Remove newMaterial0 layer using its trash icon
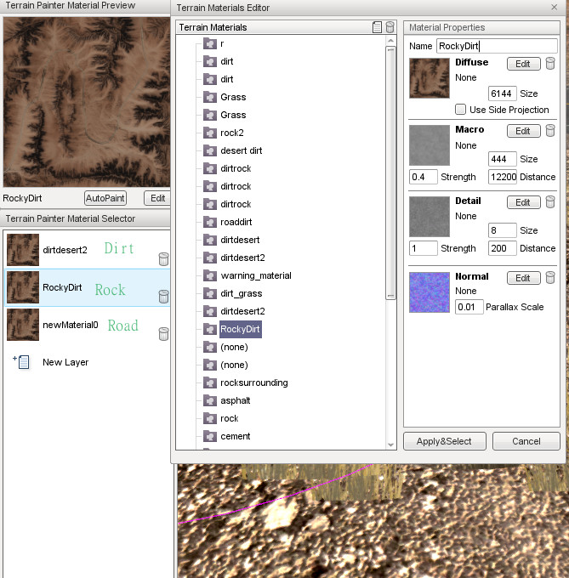The image size is (569, 578). tap(163, 334)
